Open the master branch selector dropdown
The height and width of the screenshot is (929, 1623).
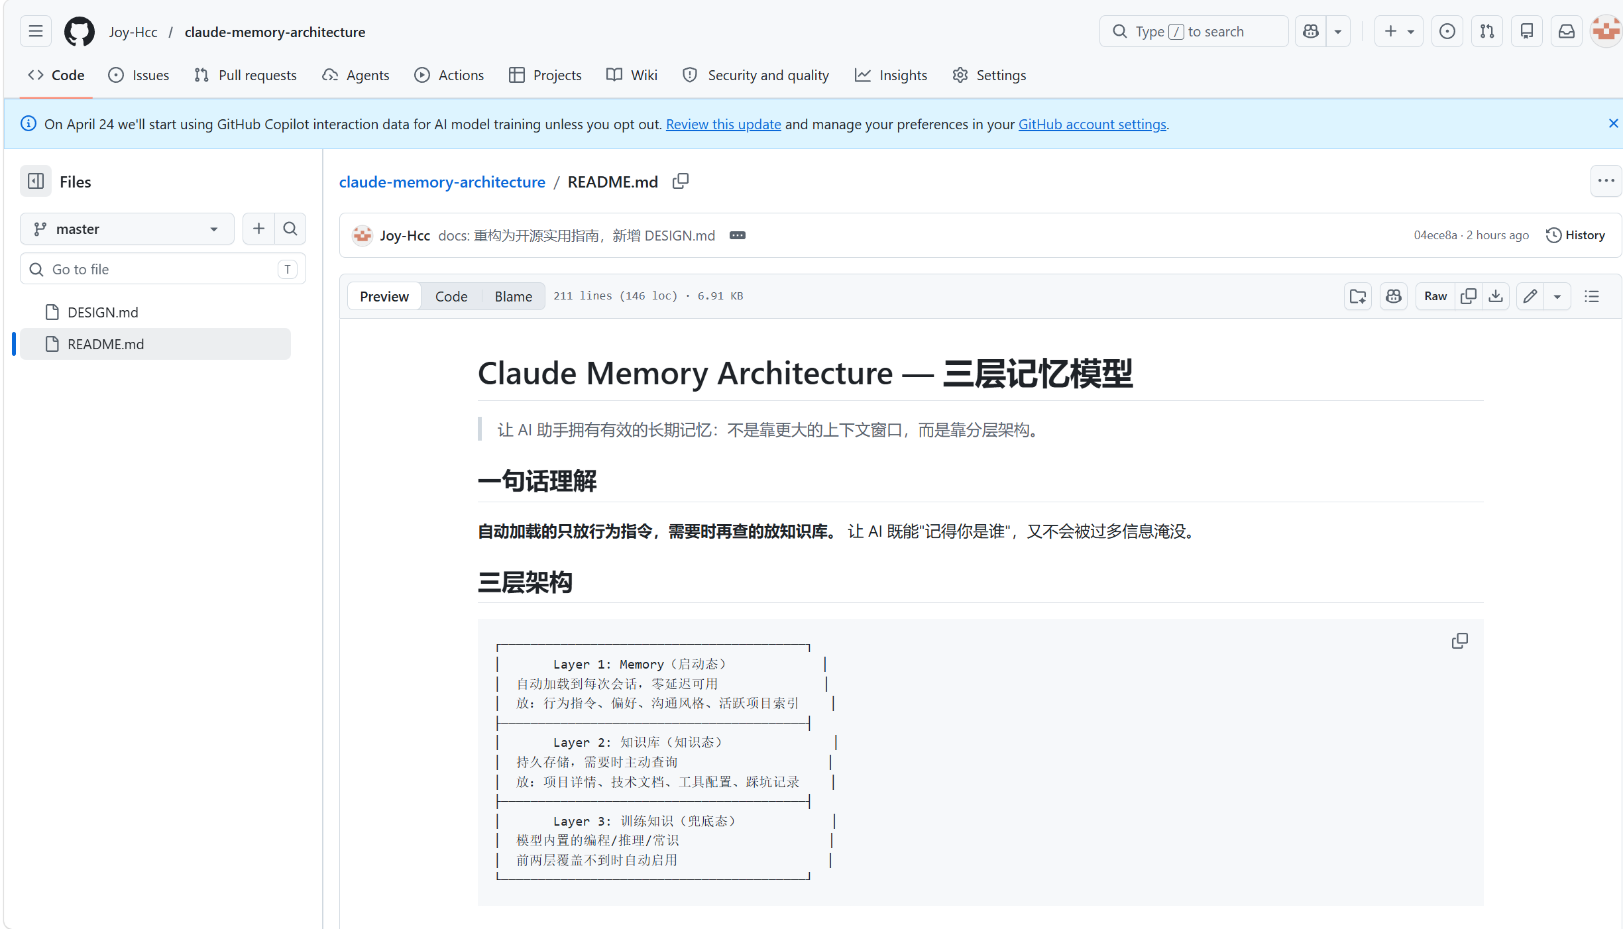127,229
